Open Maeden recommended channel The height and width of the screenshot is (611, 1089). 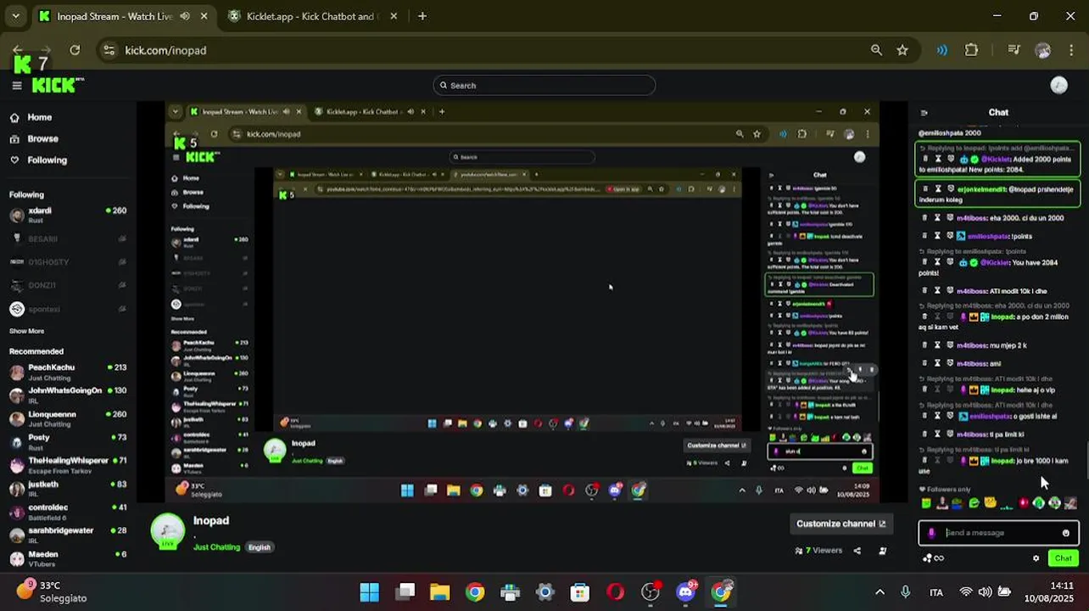(68, 558)
